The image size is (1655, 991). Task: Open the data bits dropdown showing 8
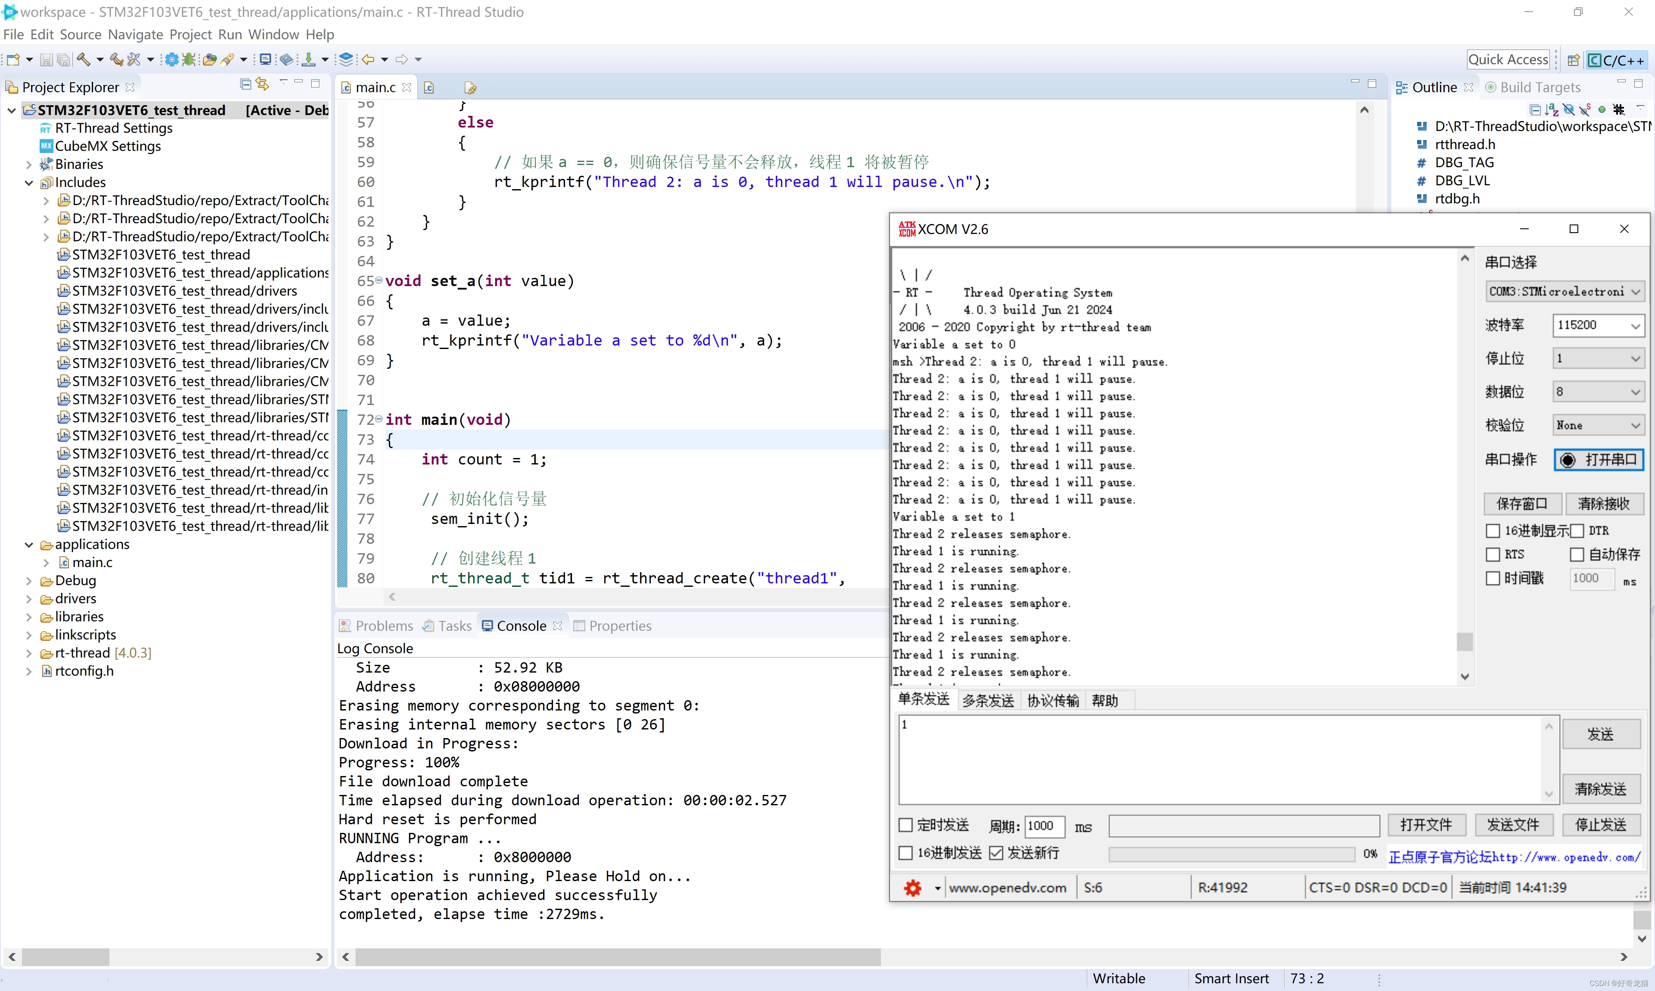[x=1598, y=392]
